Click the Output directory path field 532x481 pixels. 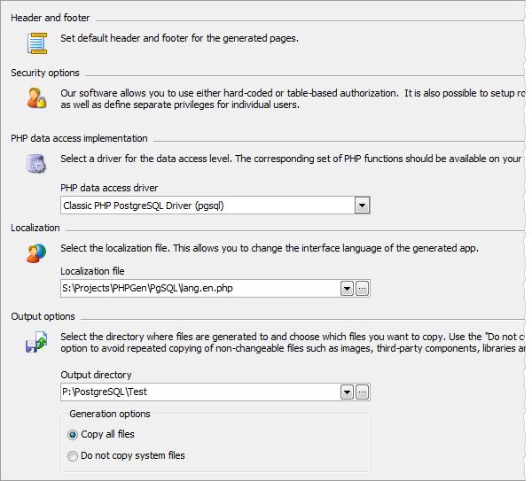[199, 392]
